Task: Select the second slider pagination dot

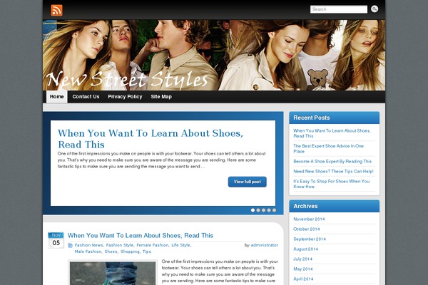Action: [x=258, y=210]
